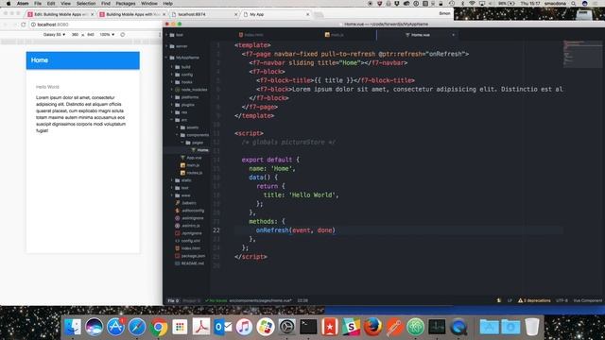The image size is (605, 340).
Task: Open Terminal from the dock
Action: (308, 327)
